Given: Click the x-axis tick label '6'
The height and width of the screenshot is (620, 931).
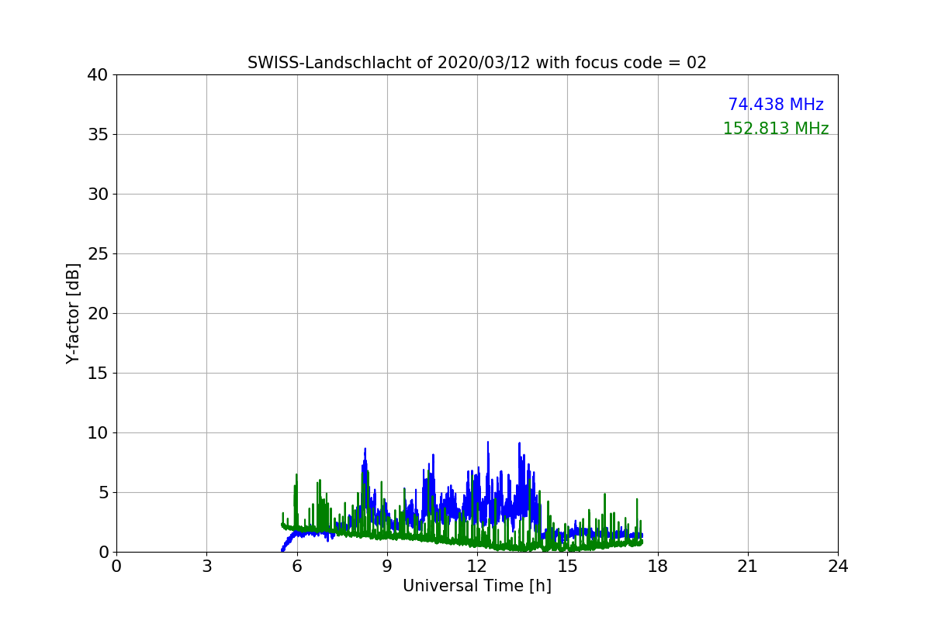Looking at the screenshot, I should (x=297, y=567).
